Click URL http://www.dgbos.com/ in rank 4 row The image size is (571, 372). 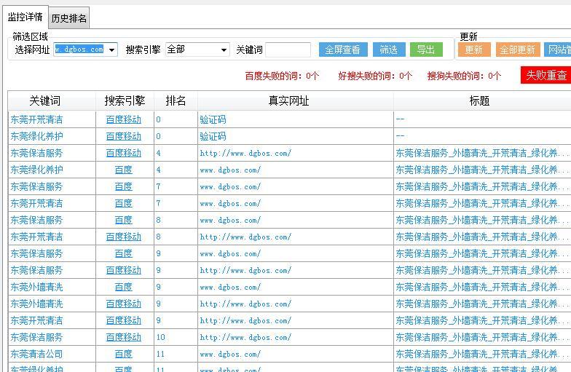click(x=245, y=153)
